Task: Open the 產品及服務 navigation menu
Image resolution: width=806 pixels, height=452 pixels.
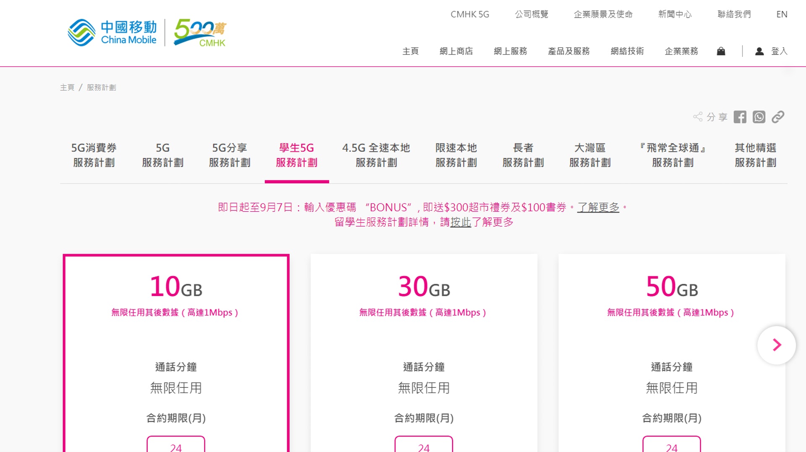Action: [568, 51]
